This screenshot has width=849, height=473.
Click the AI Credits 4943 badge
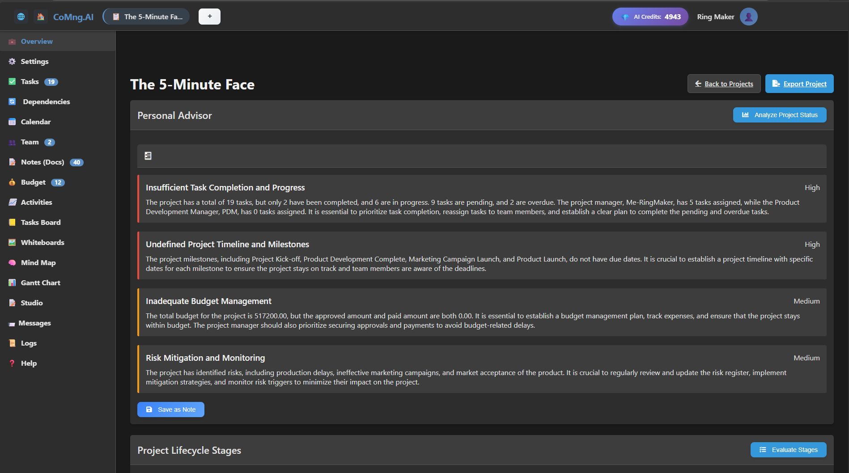click(x=650, y=17)
